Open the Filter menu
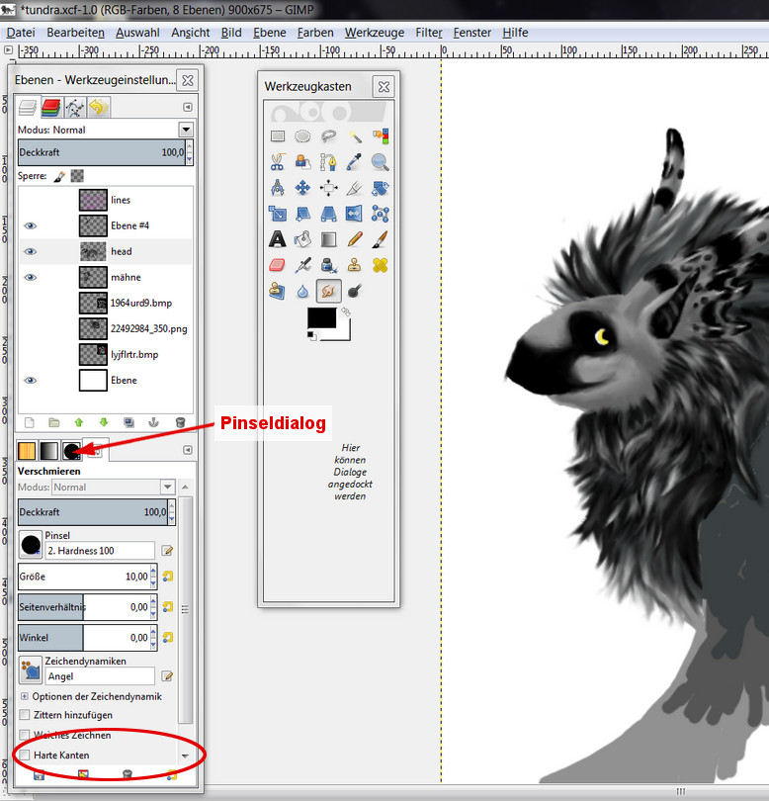This screenshot has width=769, height=801. (429, 33)
